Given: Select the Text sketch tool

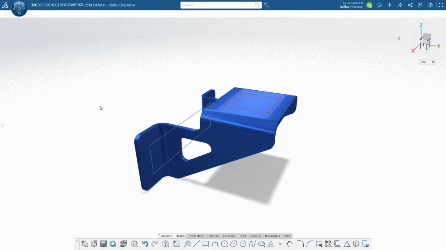Looking at the screenshot, I should click(x=271, y=244).
